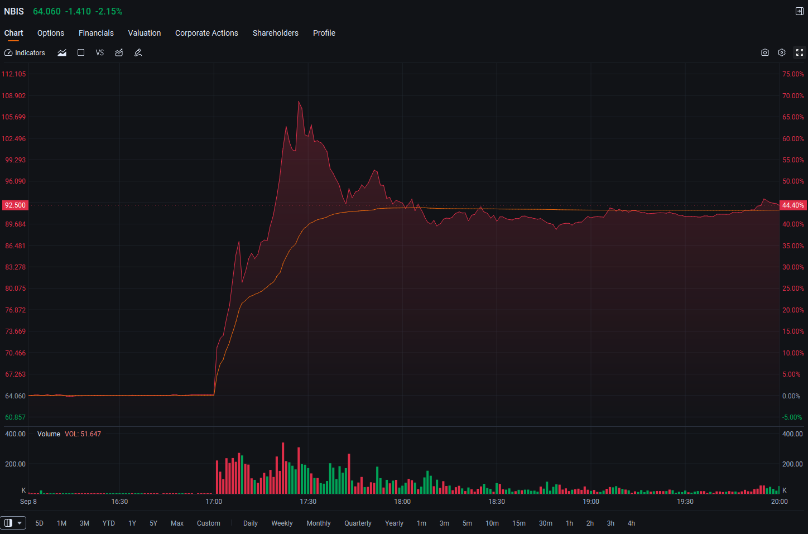Open chart settings hexagon gear icon

pos(782,52)
